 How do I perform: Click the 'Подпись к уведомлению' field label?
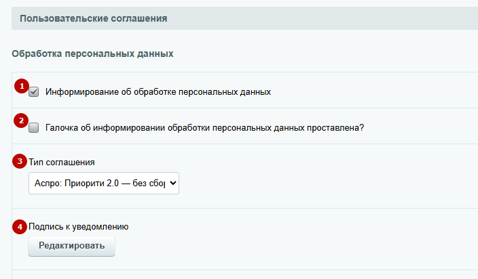tap(78, 227)
